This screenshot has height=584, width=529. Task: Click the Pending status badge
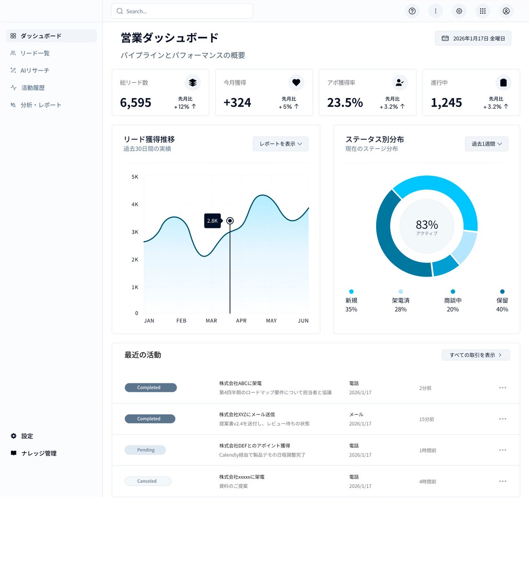point(145,450)
